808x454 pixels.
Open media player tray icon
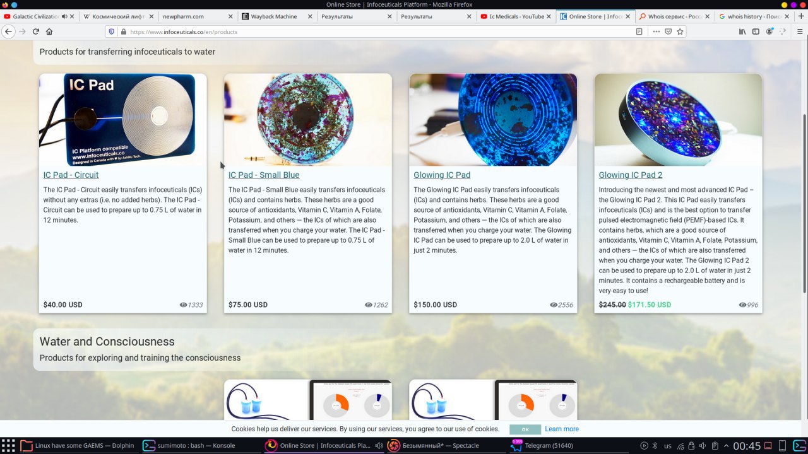click(x=645, y=446)
